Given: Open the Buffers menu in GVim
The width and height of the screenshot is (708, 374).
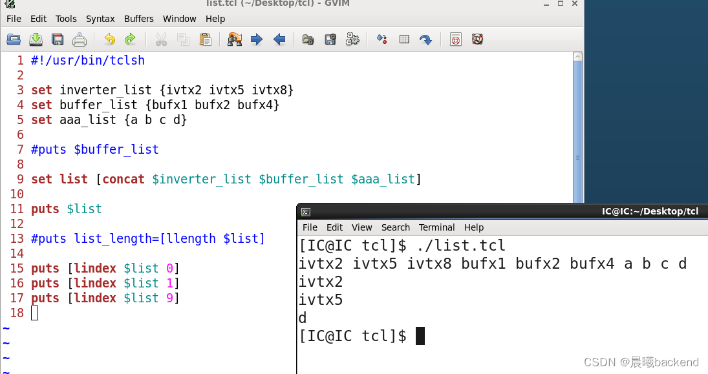Looking at the screenshot, I should (138, 19).
